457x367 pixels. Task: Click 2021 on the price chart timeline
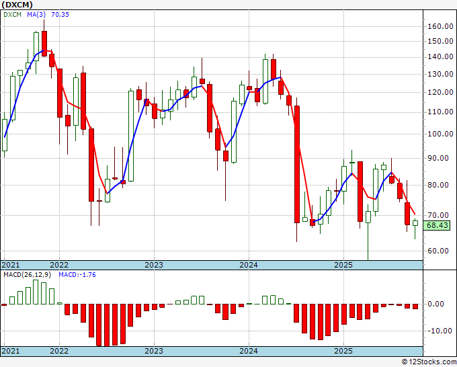pyautogui.click(x=11, y=265)
